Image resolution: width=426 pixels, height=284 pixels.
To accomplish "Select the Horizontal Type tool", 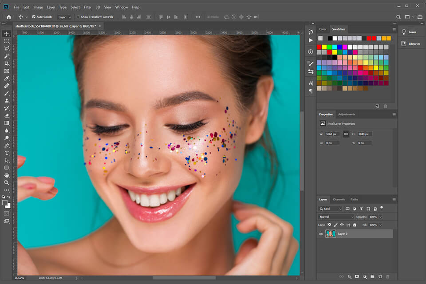I will [6, 153].
